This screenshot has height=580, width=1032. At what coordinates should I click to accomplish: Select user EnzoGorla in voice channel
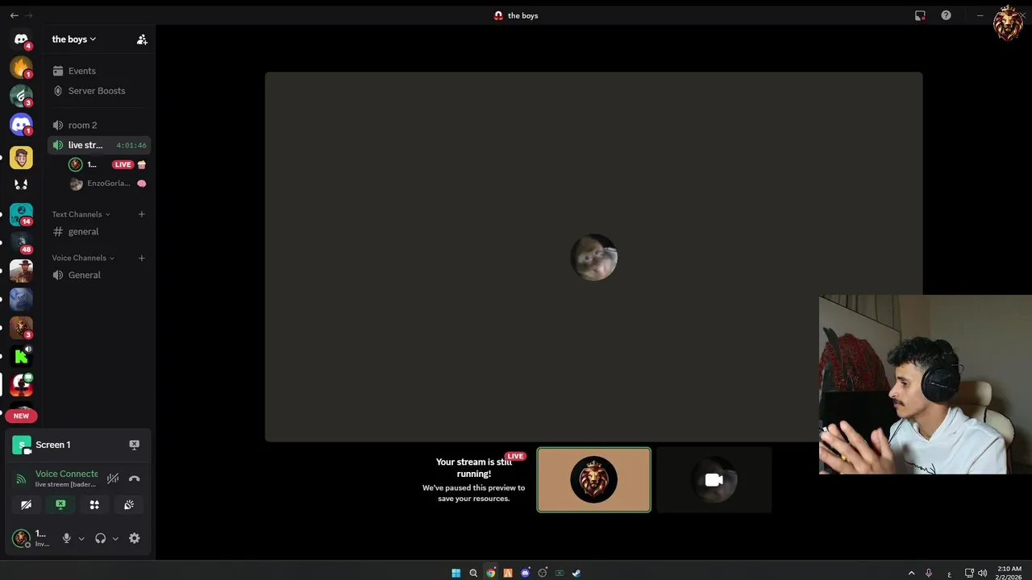(x=108, y=184)
